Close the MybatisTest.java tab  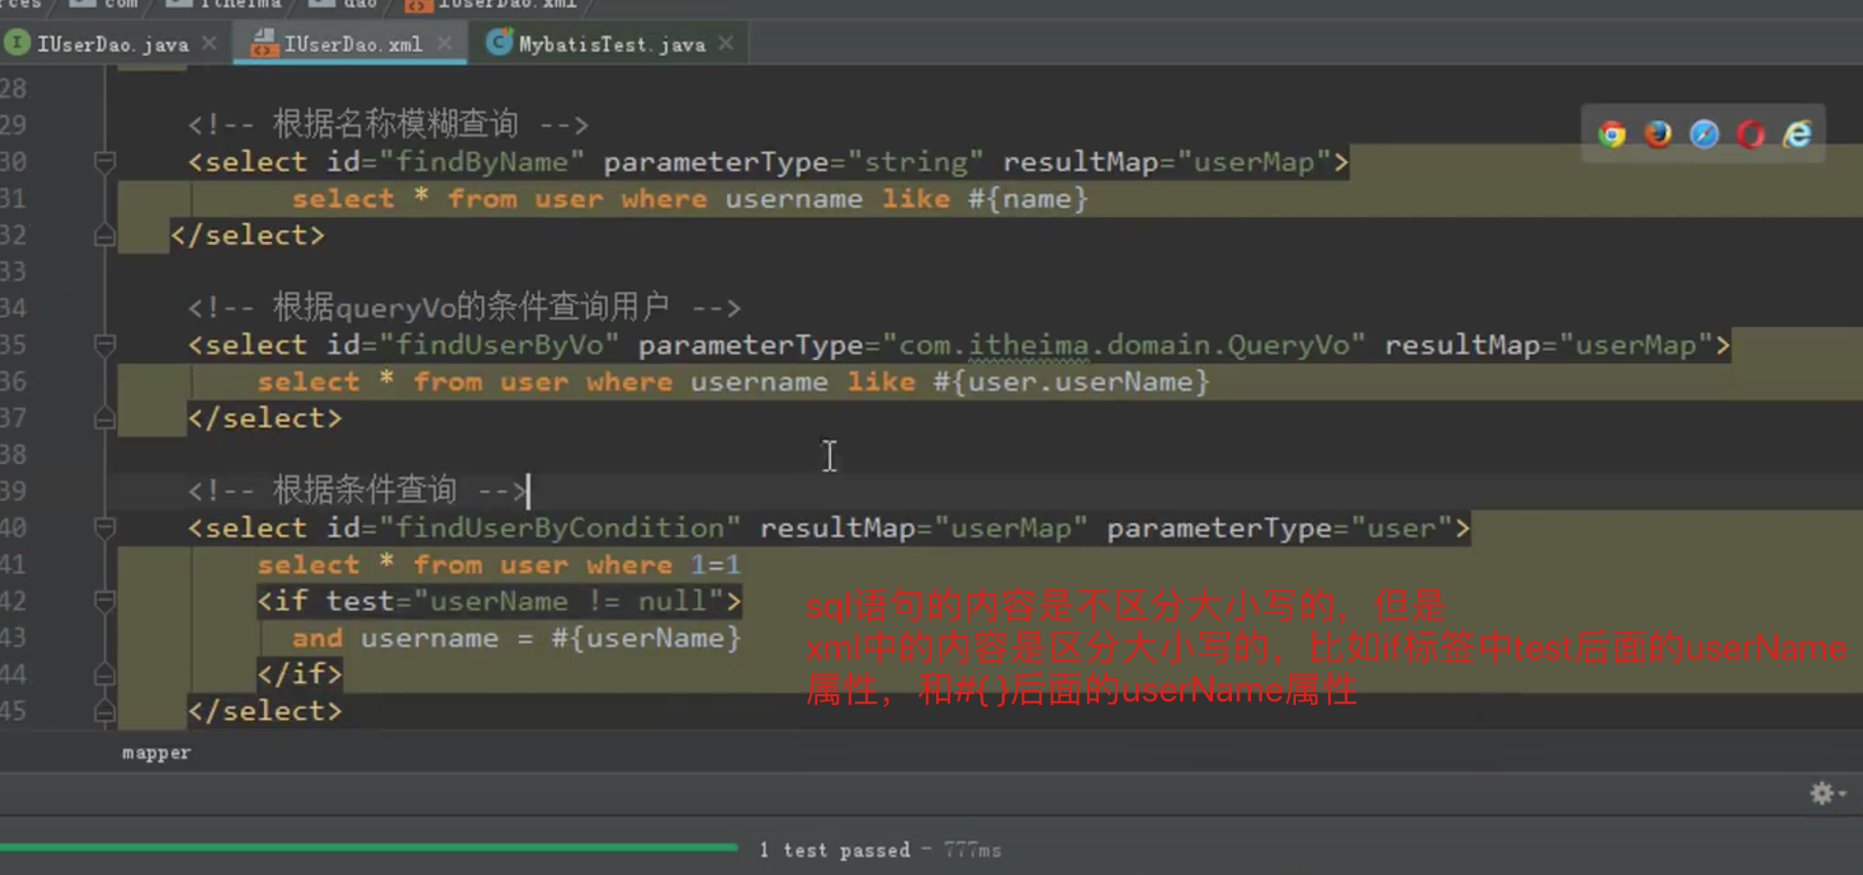click(726, 43)
